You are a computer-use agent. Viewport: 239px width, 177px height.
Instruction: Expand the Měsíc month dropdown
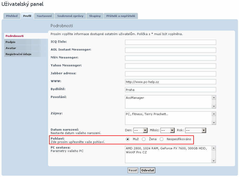(x=168, y=130)
